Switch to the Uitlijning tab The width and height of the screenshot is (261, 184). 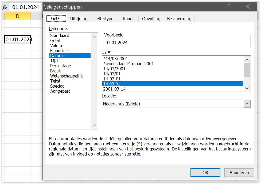coord(79,19)
